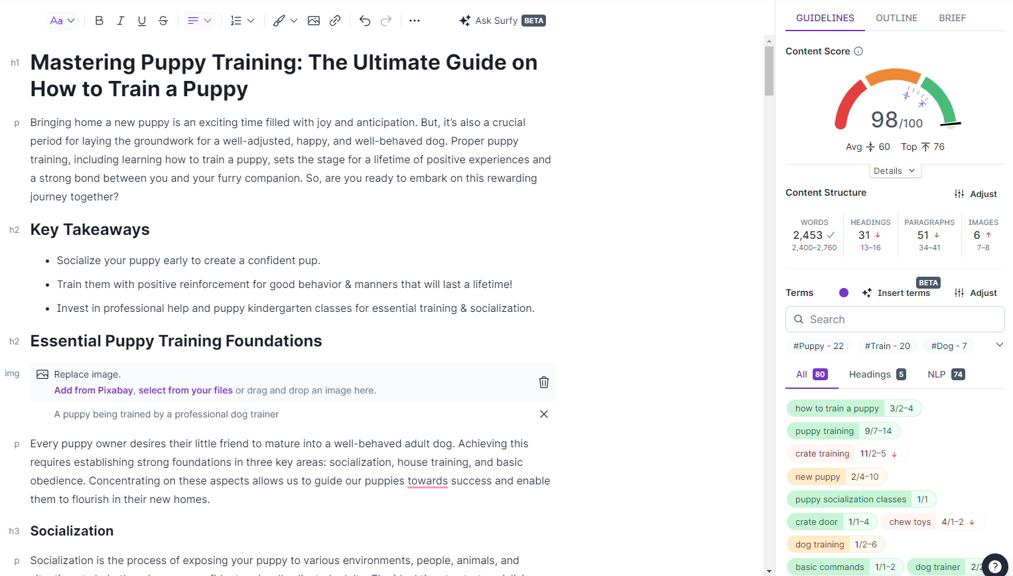This screenshot has width=1013, height=576.
Task: Open the more options ellipsis menu
Action: tap(415, 21)
